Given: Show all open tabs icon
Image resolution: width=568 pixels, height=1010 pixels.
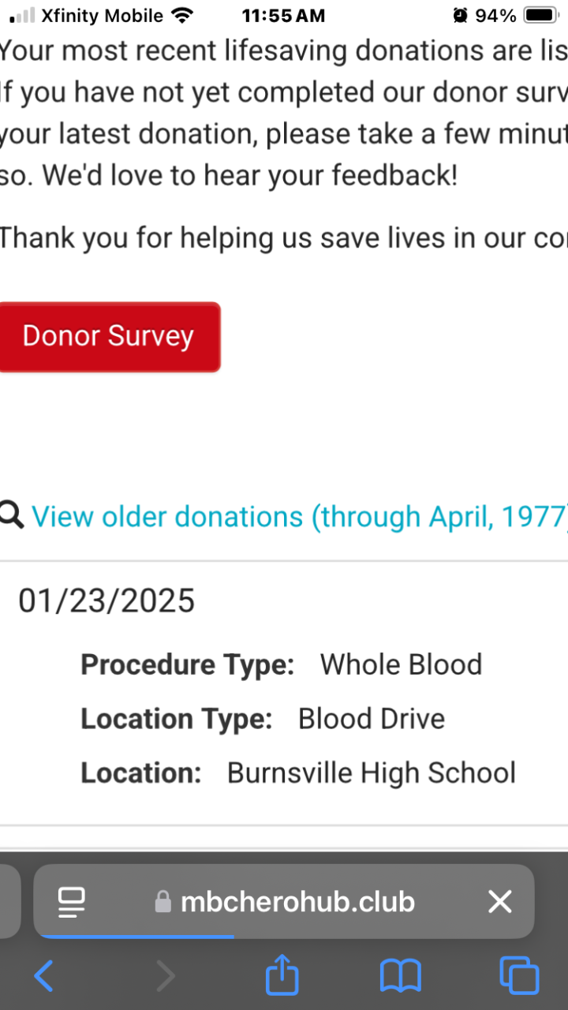Looking at the screenshot, I should tap(520, 977).
